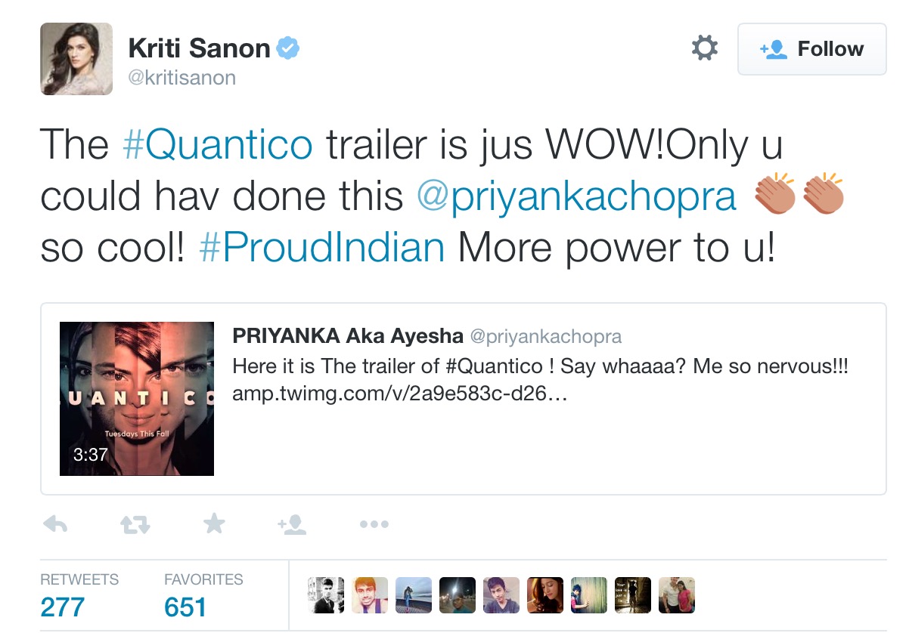Image resolution: width=909 pixels, height=633 pixels.
Task: Open the gear settings dropdown
Action: tap(704, 49)
